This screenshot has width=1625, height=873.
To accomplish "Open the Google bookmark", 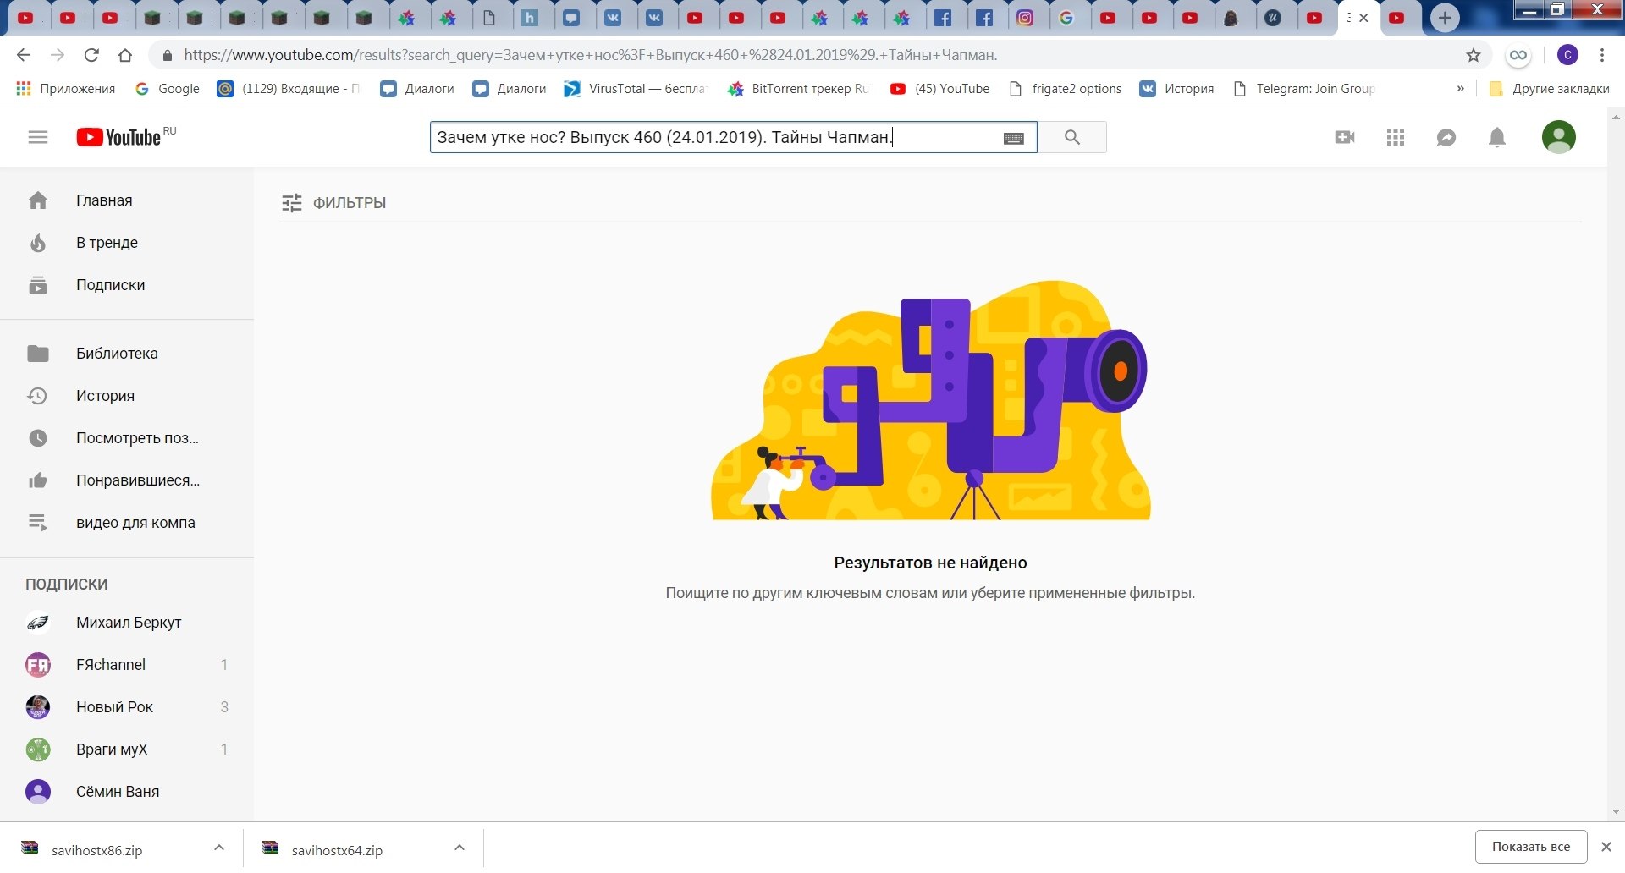I will (x=168, y=89).
